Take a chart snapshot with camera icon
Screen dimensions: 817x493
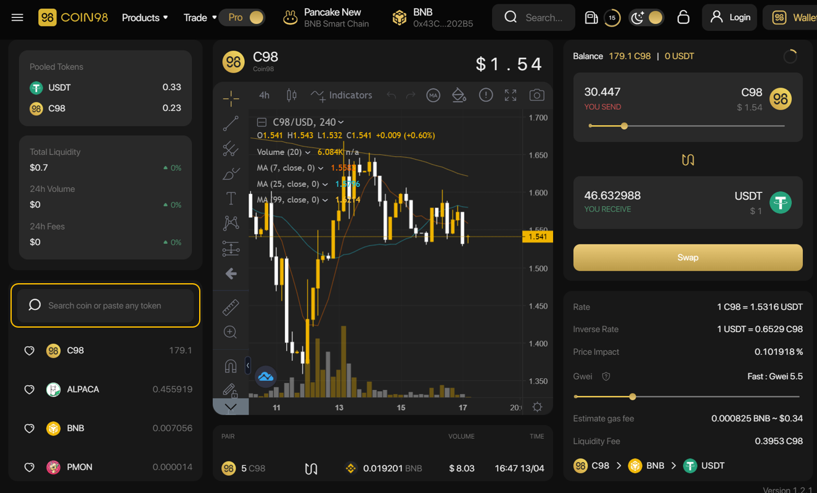[537, 95]
